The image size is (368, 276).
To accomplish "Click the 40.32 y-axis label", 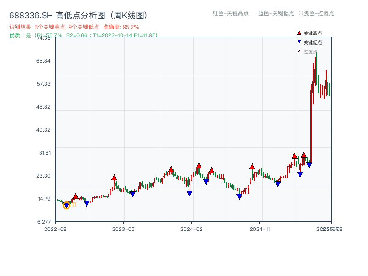I will (x=43, y=130).
